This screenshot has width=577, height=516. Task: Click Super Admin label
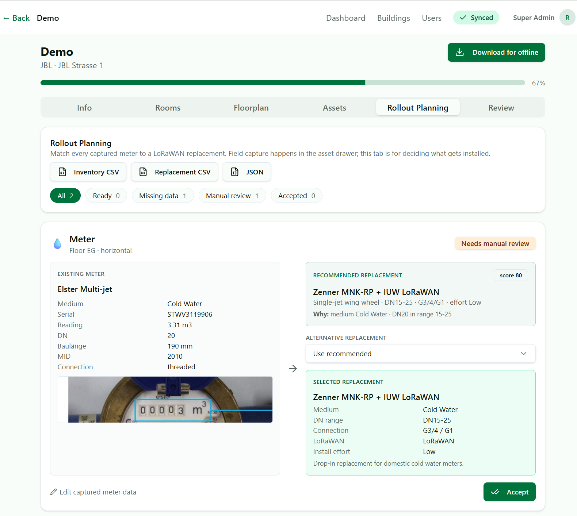point(534,18)
